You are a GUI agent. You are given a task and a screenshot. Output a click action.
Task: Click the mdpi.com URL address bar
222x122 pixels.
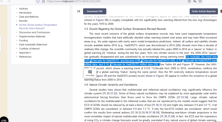(x=74, y=1)
